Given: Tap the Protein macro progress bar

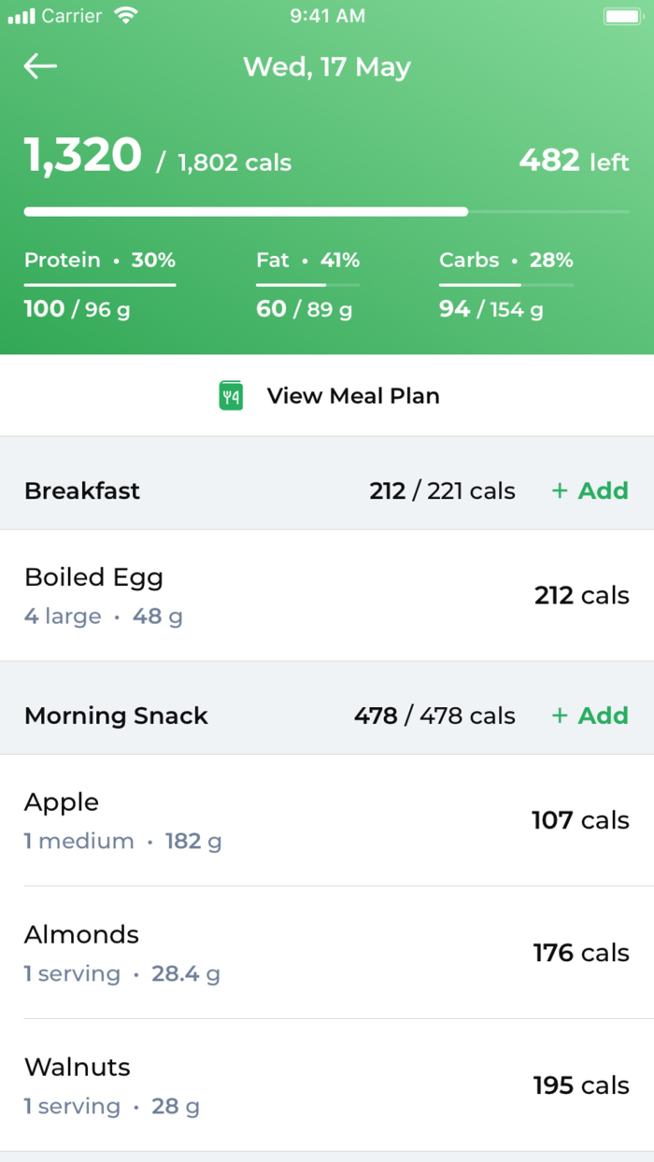Looking at the screenshot, I should point(100,285).
